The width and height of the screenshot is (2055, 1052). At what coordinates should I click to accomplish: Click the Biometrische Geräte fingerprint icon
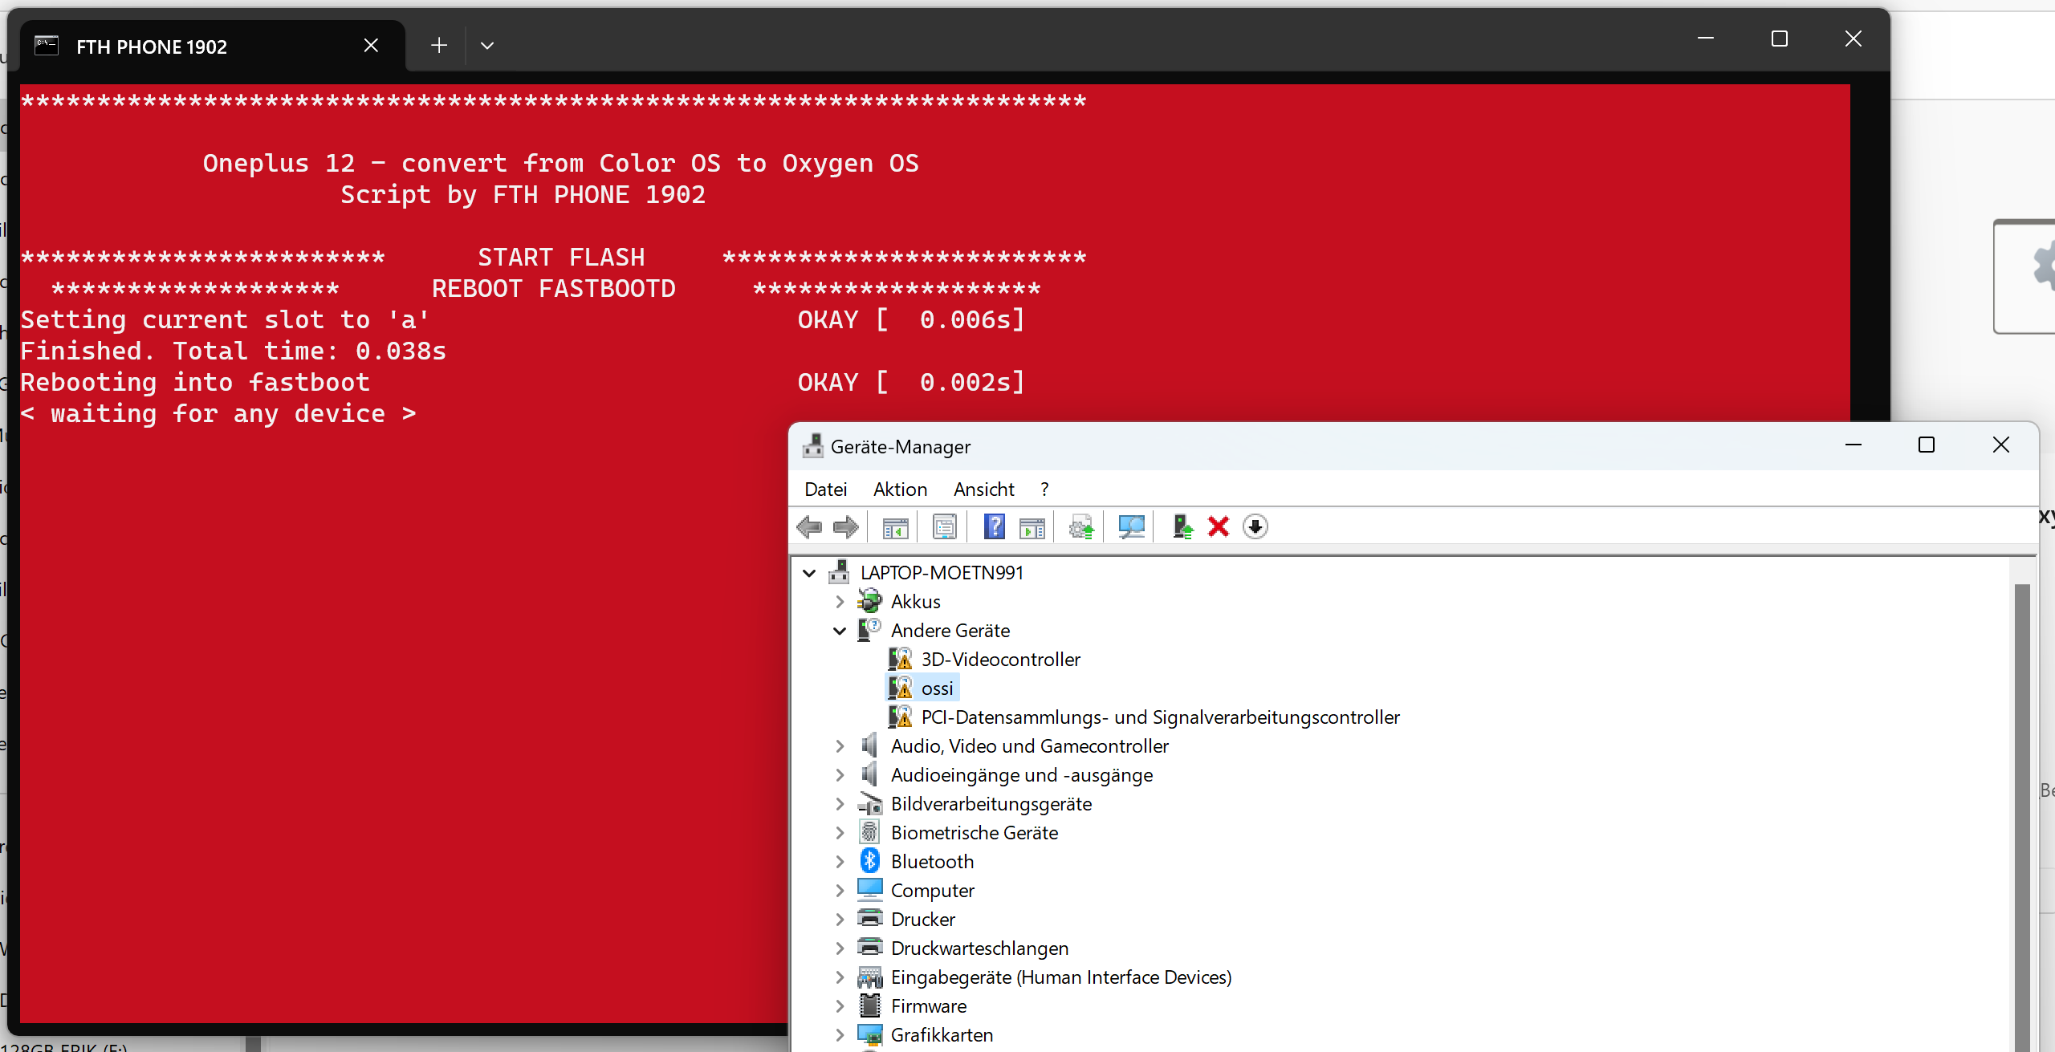[x=870, y=832]
